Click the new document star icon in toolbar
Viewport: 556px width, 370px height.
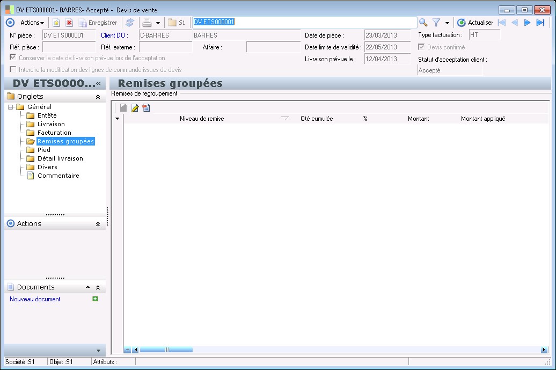tap(56, 23)
